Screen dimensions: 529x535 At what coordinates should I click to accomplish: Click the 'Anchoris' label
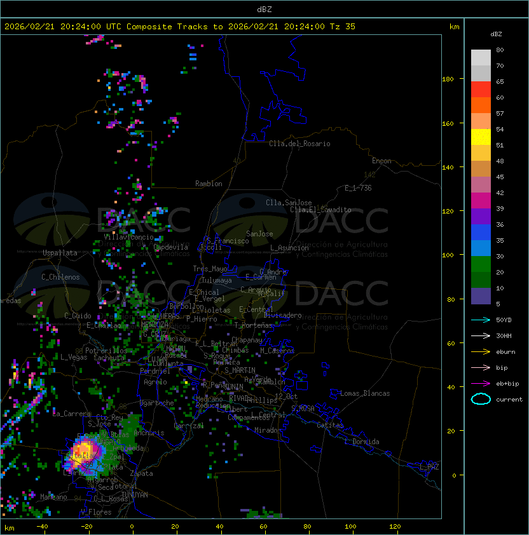pos(149,433)
